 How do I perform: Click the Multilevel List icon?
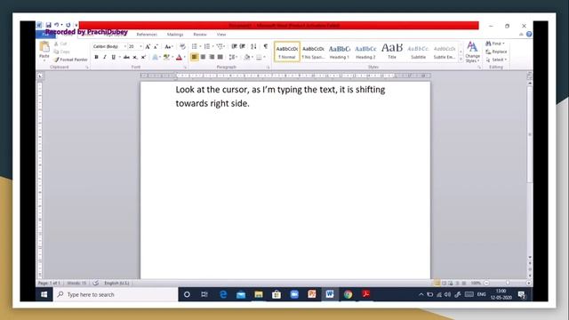click(x=220, y=46)
